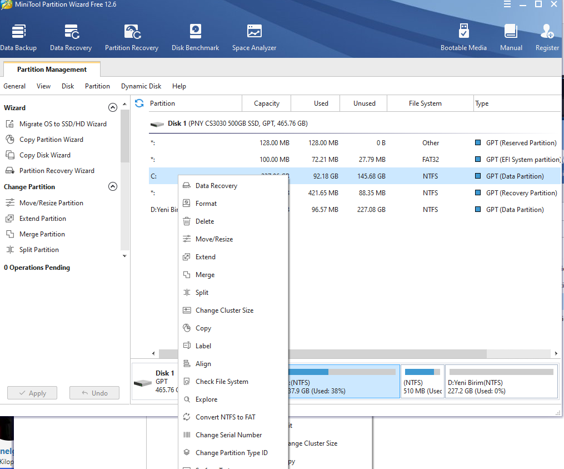This screenshot has height=469, width=564.
Task: Click the refresh icon beside Partition column
Action: pyautogui.click(x=139, y=103)
